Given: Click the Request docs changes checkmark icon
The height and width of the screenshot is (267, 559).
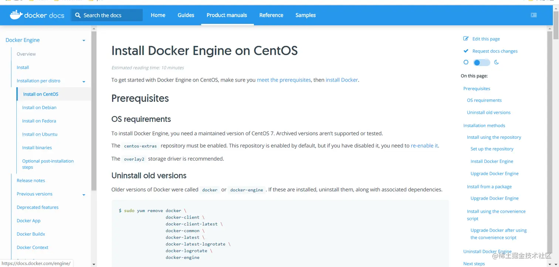Looking at the screenshot, I should tap(466, 51).
